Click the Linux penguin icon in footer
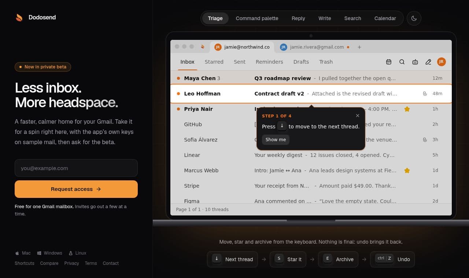The image size is (469, 278). coord(71,253)
